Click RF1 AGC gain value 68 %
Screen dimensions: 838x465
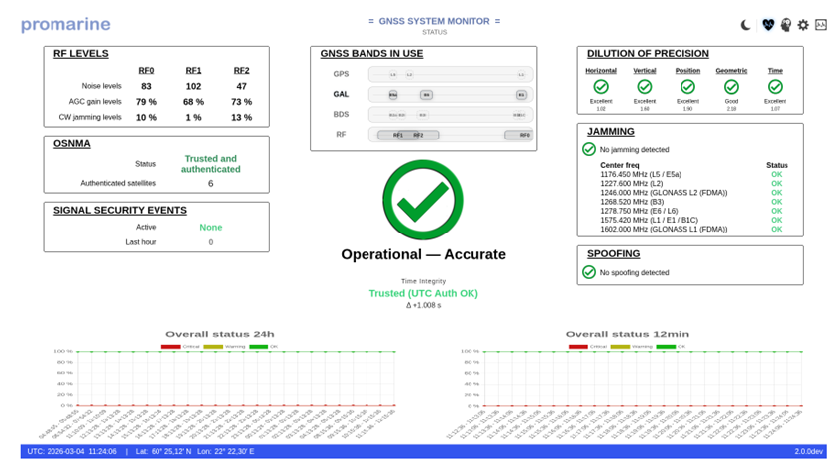[193, 102]
